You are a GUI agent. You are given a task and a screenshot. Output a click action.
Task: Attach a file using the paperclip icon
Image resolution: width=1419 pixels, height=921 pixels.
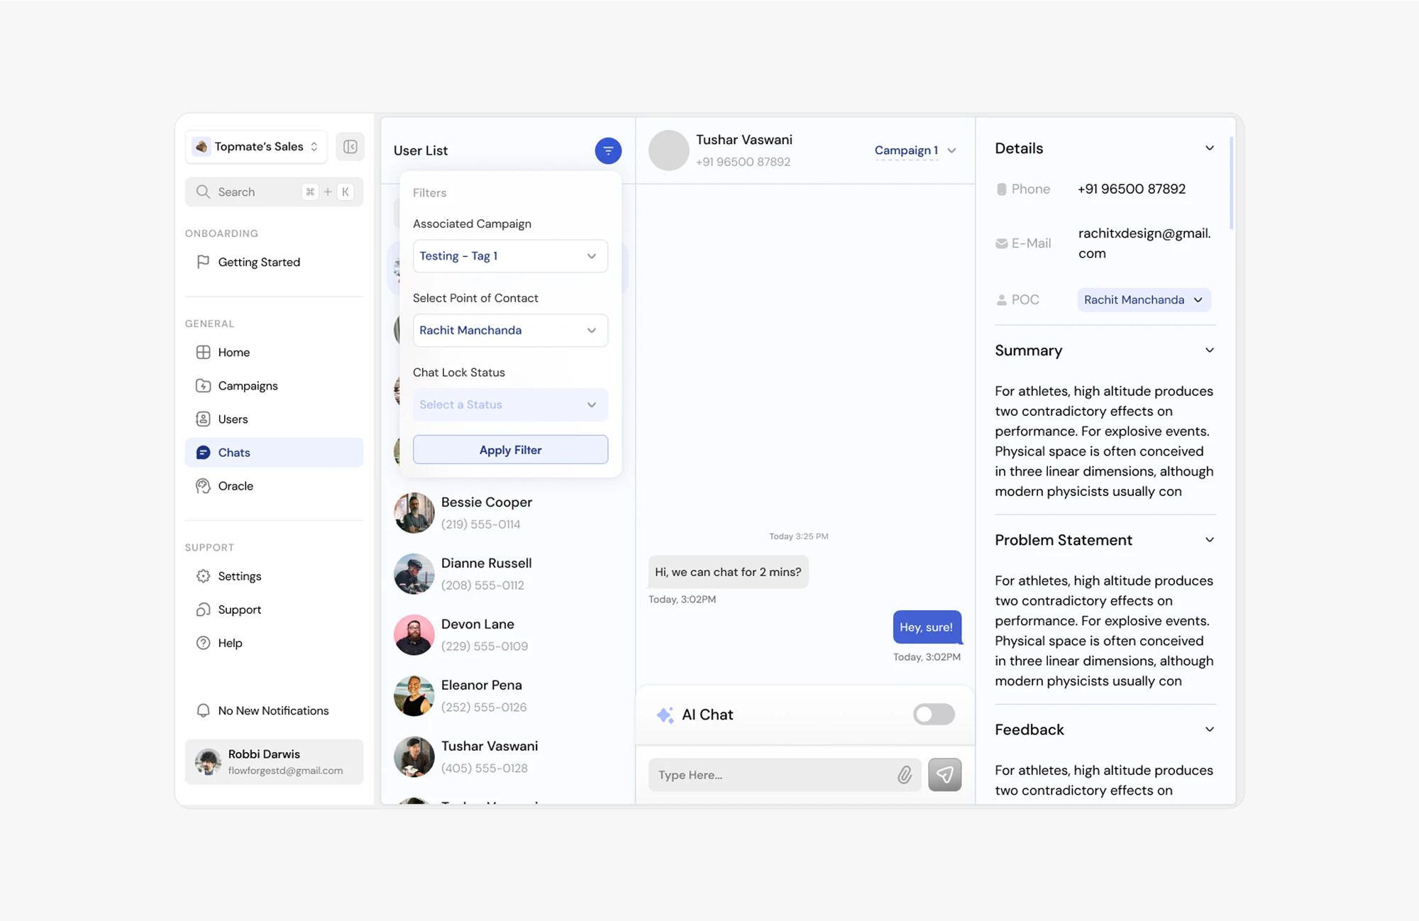[905, 775]
